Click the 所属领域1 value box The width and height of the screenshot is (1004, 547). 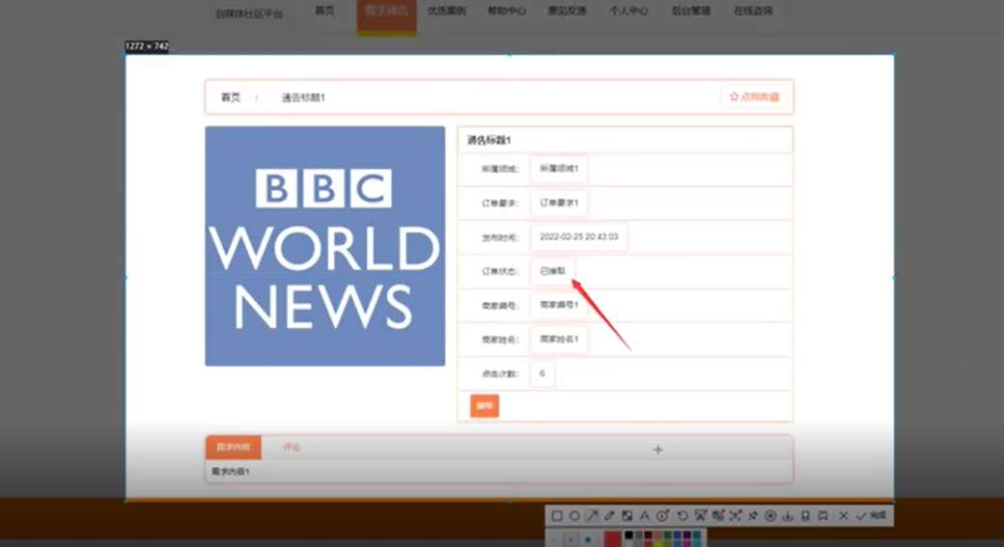click(558, 168)
